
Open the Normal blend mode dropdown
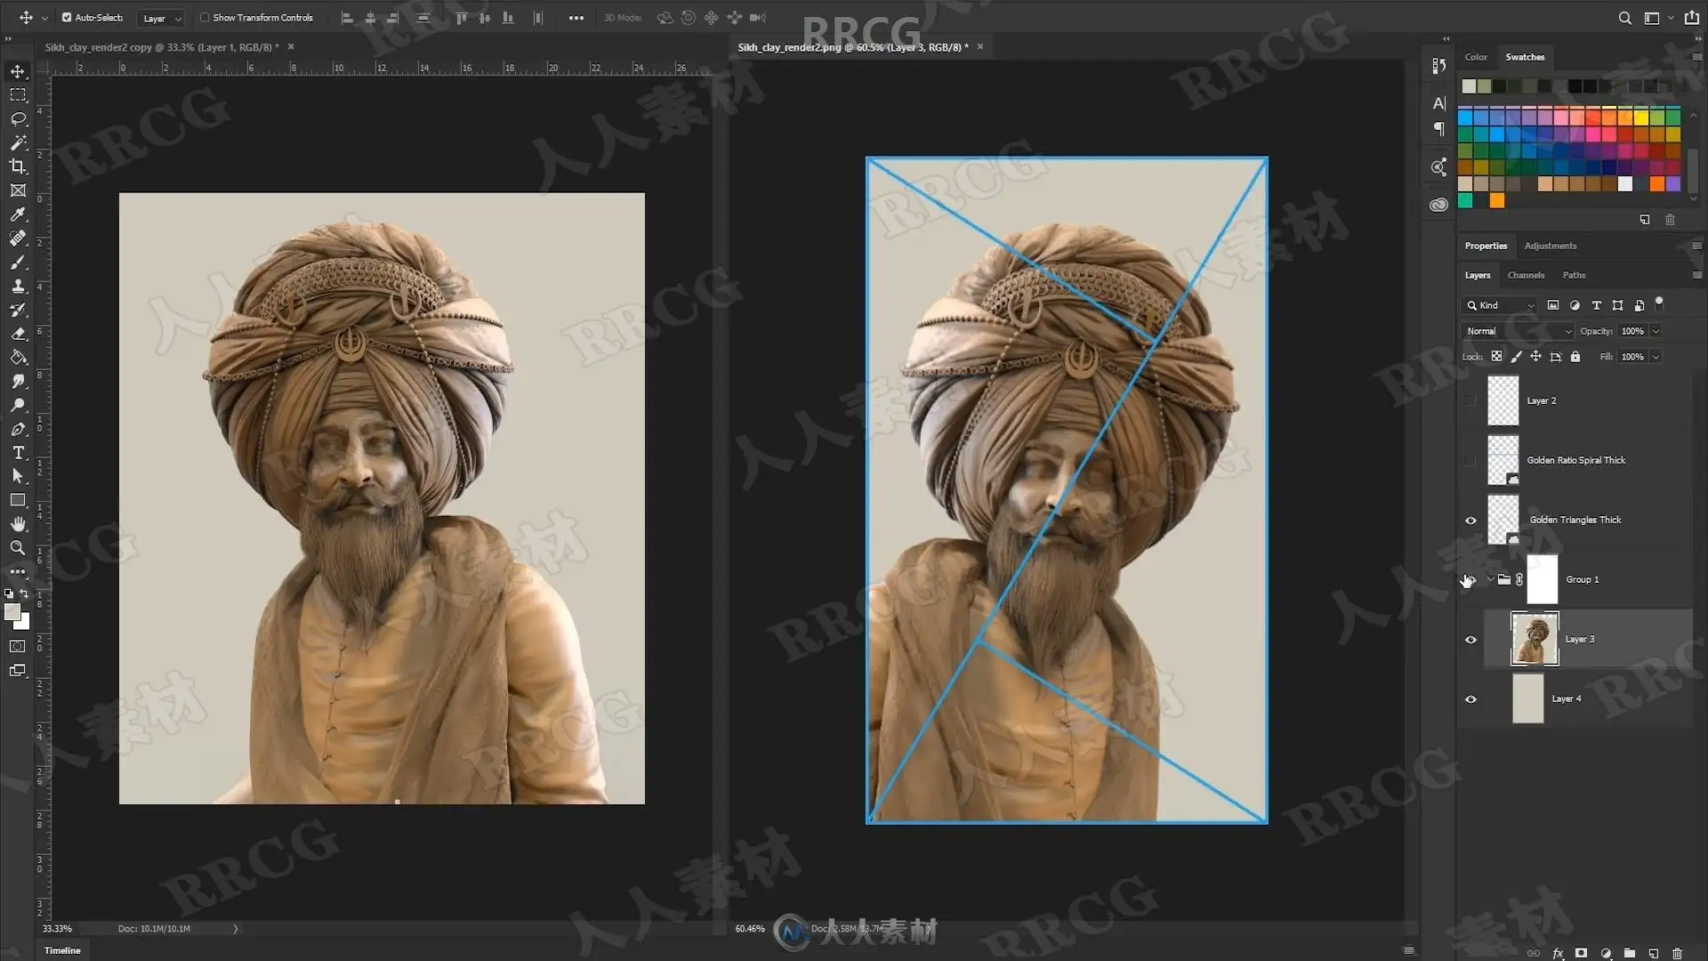1518,331
